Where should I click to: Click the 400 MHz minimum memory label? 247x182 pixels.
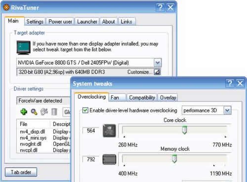click(128, 174)
